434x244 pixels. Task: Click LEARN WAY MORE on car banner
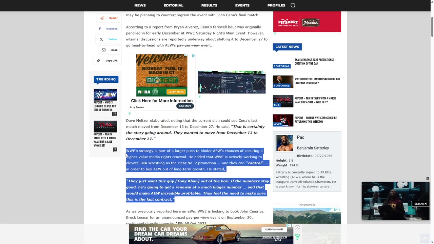[x=274, y=229]
